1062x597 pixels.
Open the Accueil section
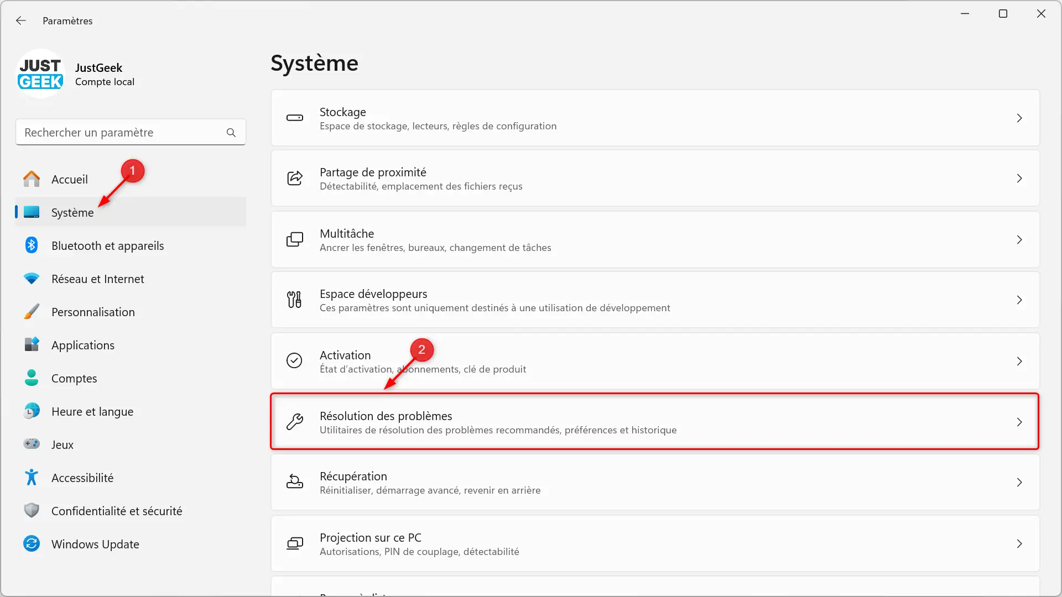pyautogui.click(x=131, y=179)
